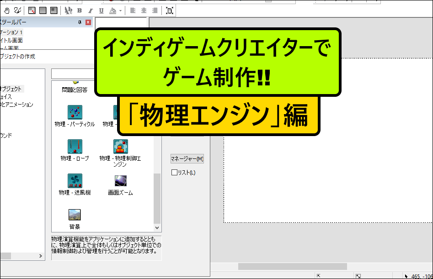Click the center text alignment icon

(x=144, y=10)
